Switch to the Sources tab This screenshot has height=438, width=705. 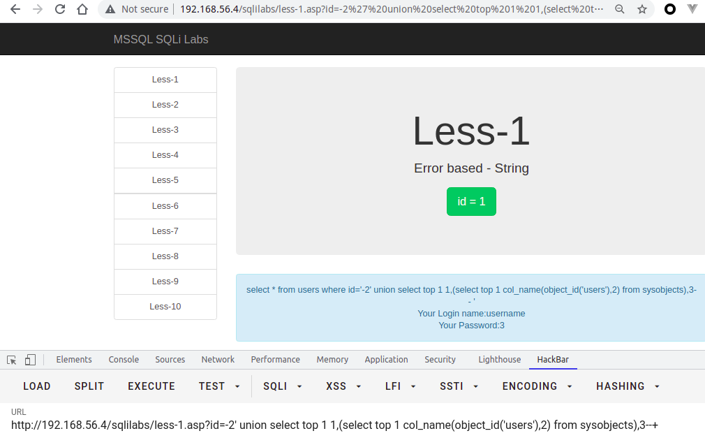click(170, 360)
